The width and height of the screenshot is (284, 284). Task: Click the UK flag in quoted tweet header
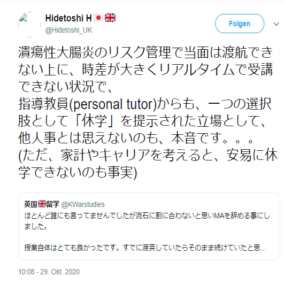tap(42, 204)
